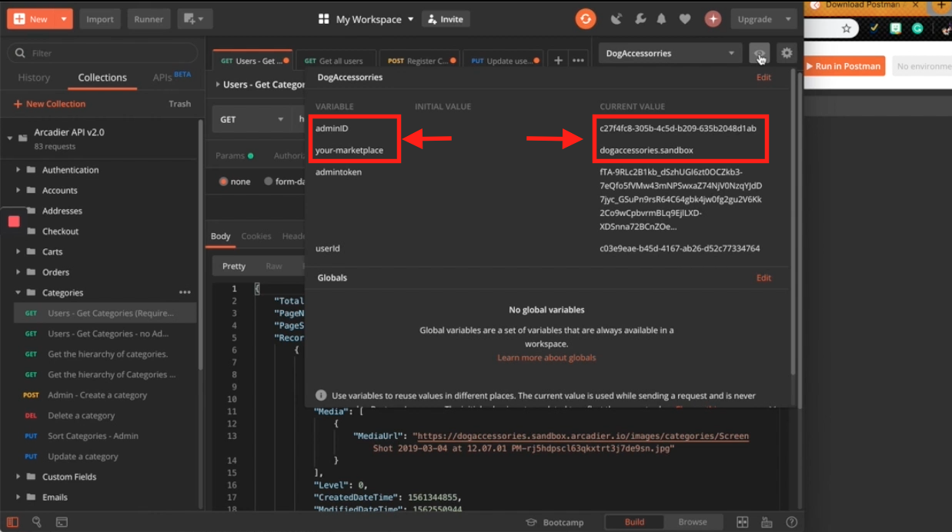Viewport: 952px width, 532px height.
Task: Click the orange sync icon
Action: pyautogui.click(x=586, y=19)
